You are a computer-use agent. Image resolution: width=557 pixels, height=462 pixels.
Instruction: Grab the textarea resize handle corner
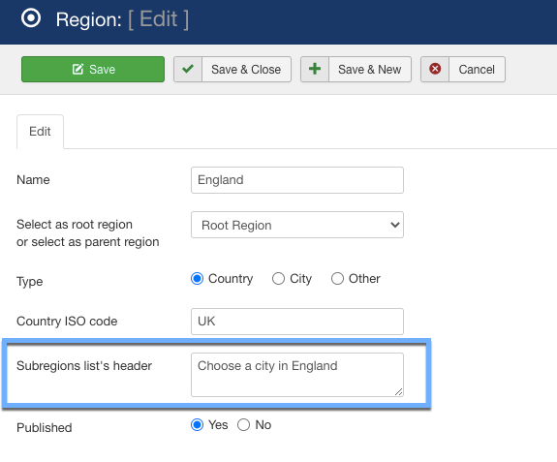[398, 391]
